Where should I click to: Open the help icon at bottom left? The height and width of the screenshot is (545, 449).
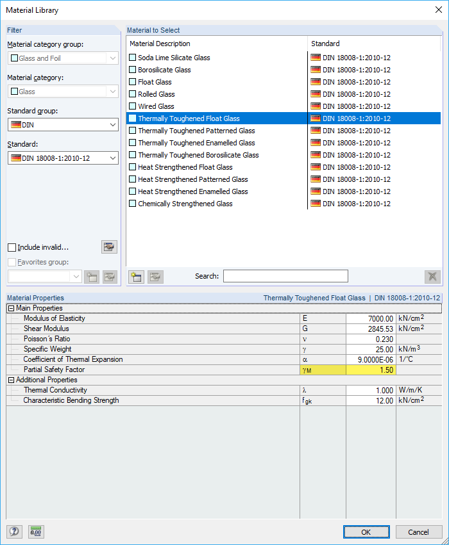point(14,532)
